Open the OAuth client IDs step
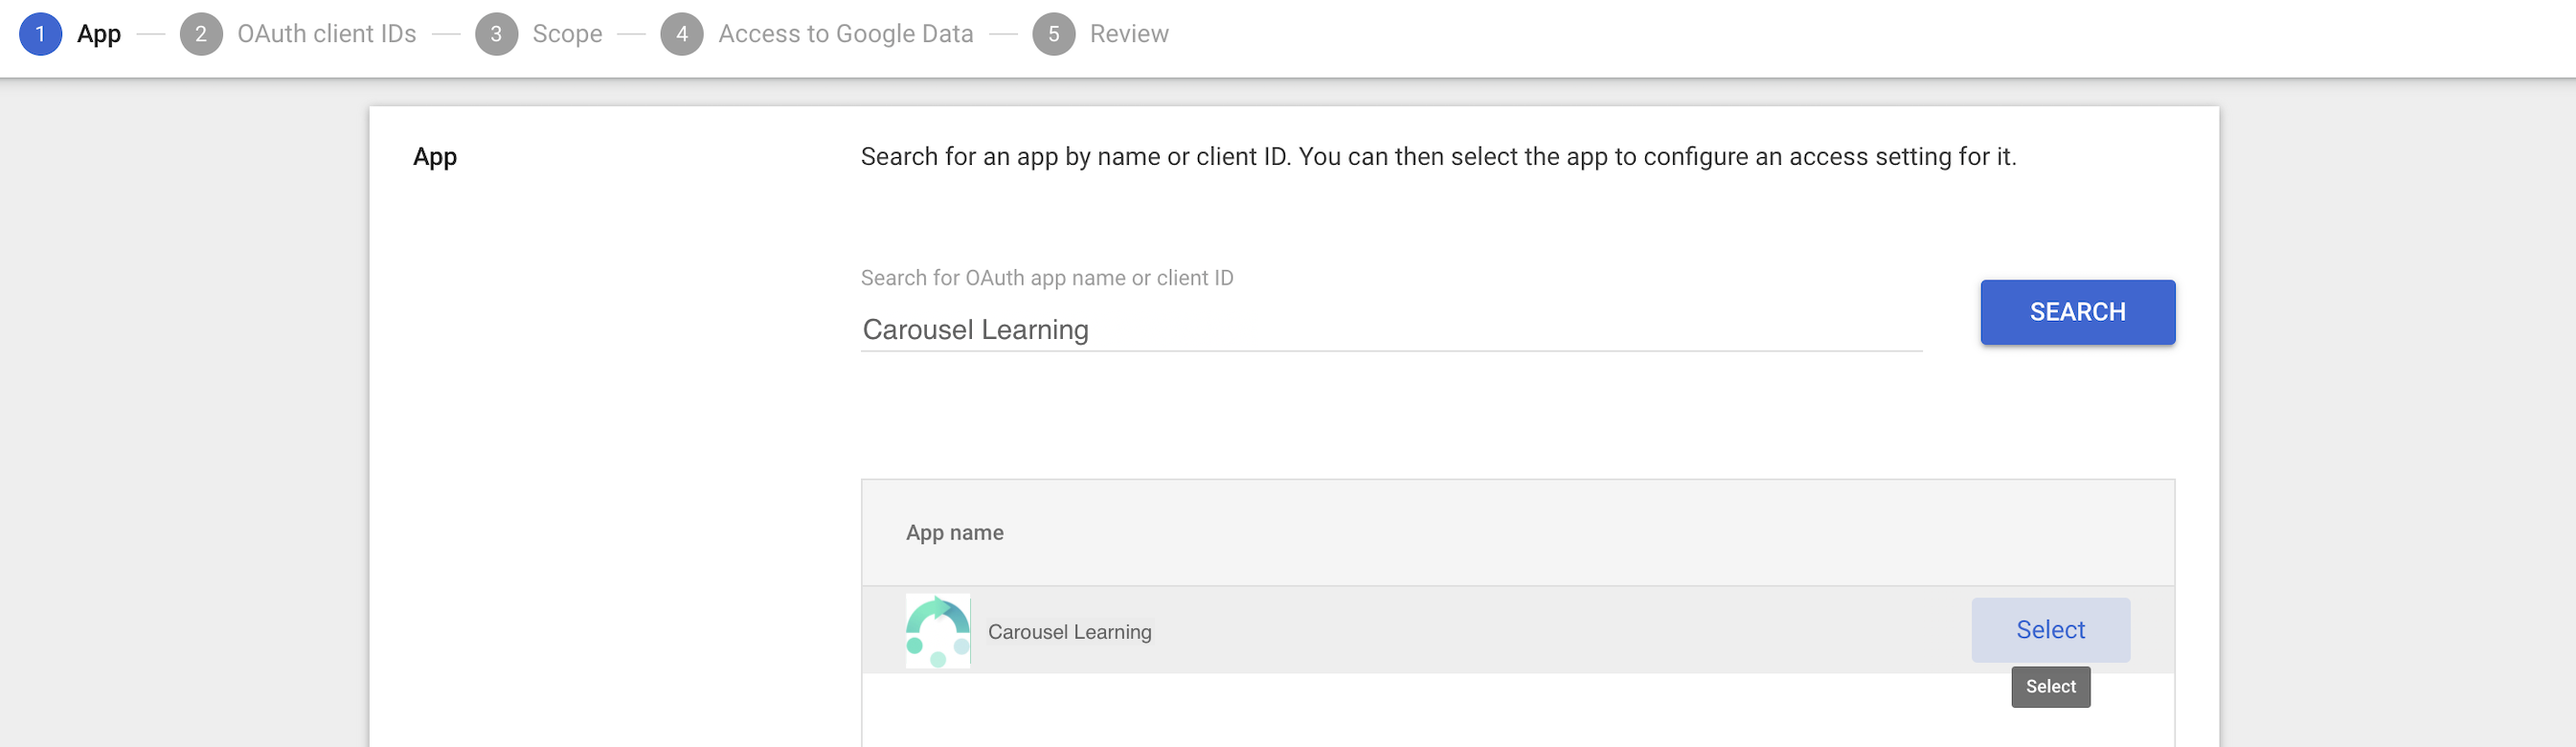 pos(326,34)
